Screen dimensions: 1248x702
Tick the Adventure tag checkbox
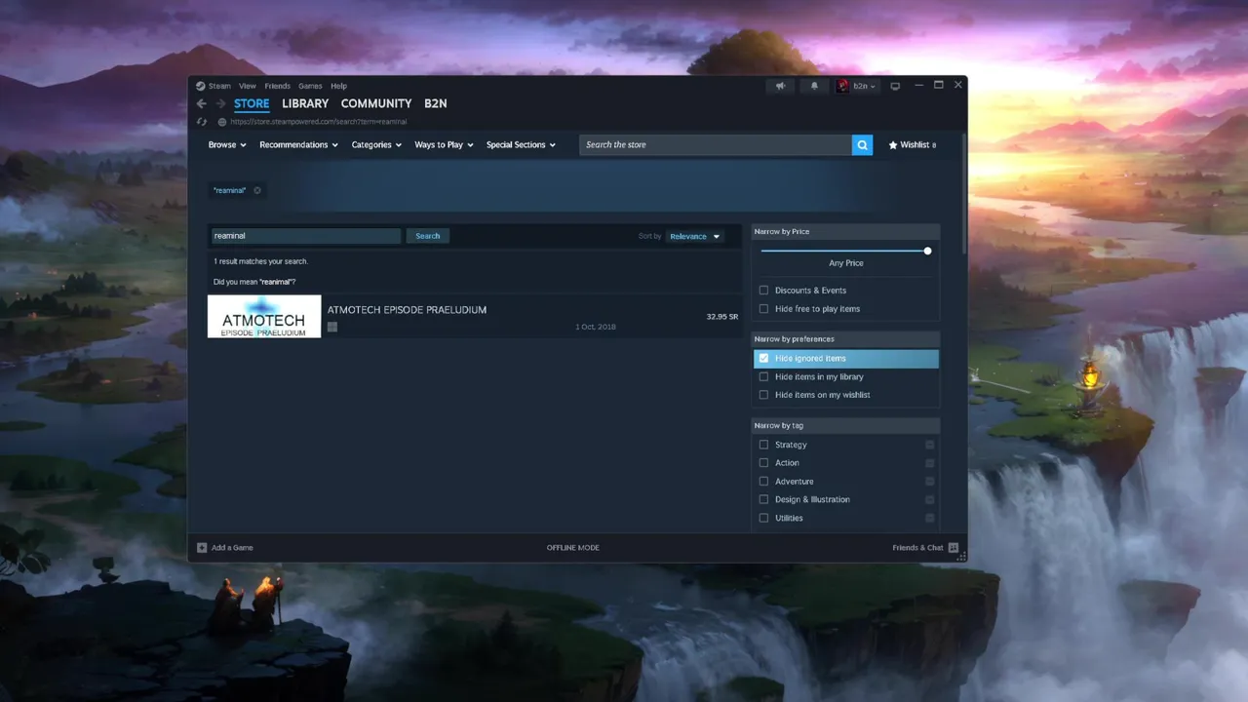tap(763, 482)
